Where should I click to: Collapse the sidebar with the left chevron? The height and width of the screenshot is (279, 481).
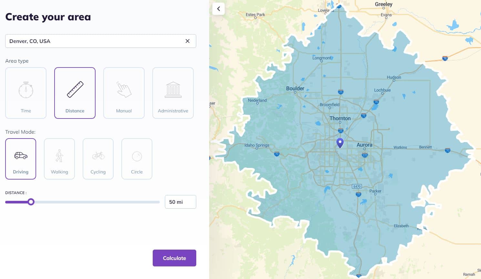click(x=219, y=9)
